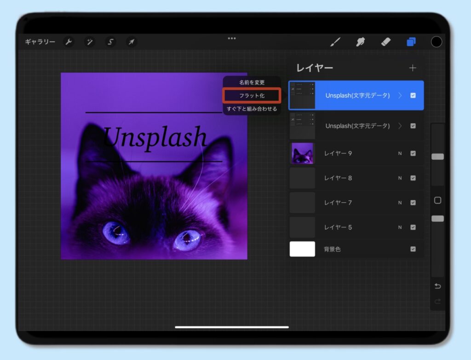Open blend mode N for レイヤー 9
This screenshot has height=360, width=471.
pos(400,153)
